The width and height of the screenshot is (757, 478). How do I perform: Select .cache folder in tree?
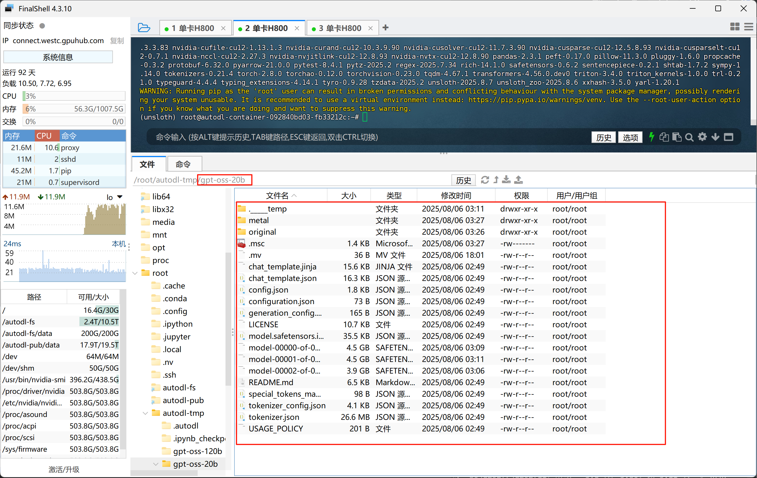point(174,286)
